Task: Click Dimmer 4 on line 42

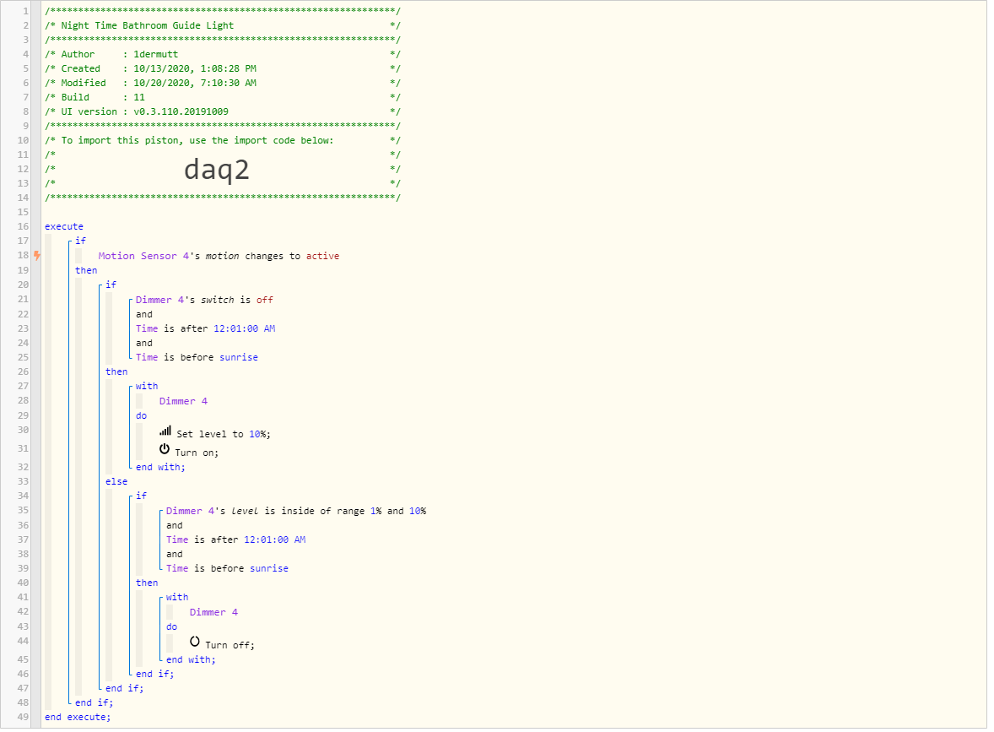Action: pos(213,614)
